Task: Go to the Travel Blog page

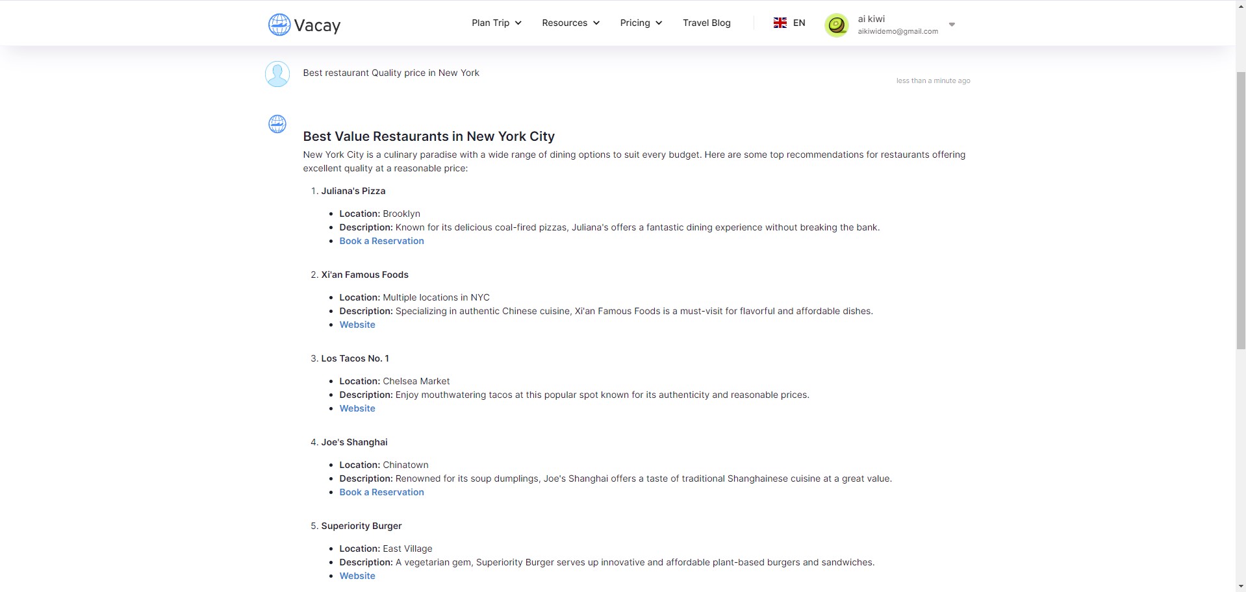Action: [x=706, y=23]
